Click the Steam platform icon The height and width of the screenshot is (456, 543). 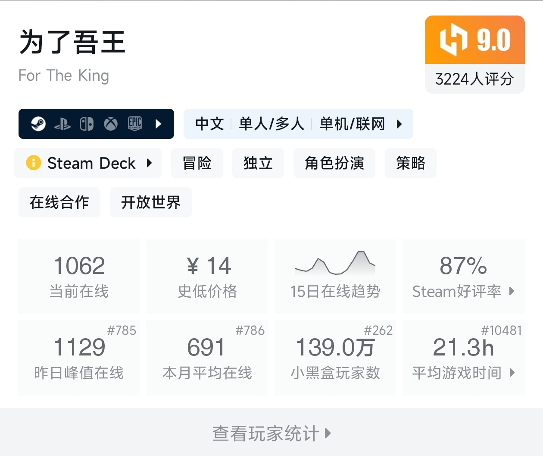38,124
